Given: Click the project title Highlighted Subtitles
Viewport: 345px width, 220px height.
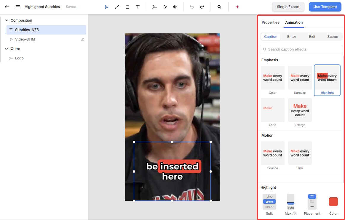Looking at the screenshot, I should (42, 7).
